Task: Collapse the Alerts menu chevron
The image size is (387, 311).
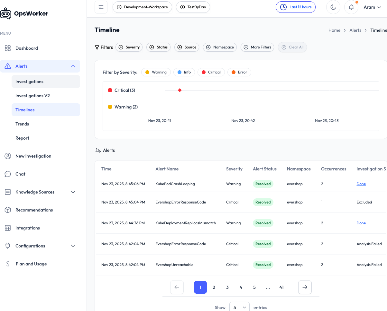Action: 73,66
